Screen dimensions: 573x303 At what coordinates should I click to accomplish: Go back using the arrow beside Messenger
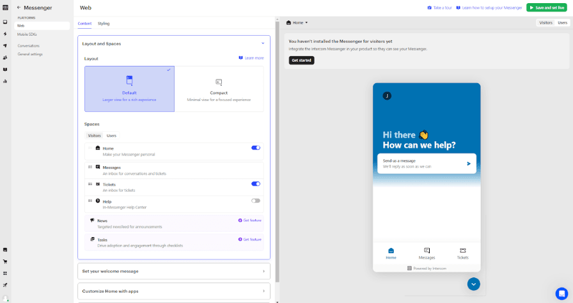19,7
